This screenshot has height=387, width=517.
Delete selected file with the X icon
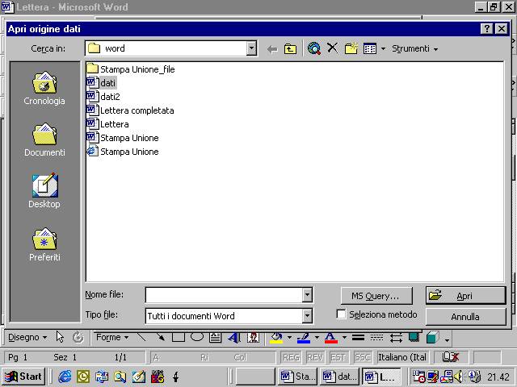pyautogui.click(x=332, y=48)
